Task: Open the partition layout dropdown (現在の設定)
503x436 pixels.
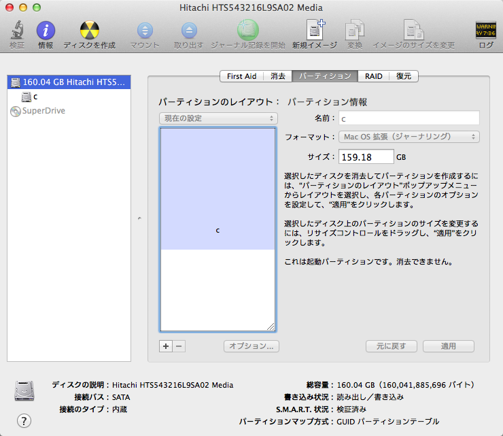Action: click(x=218, y=118)
